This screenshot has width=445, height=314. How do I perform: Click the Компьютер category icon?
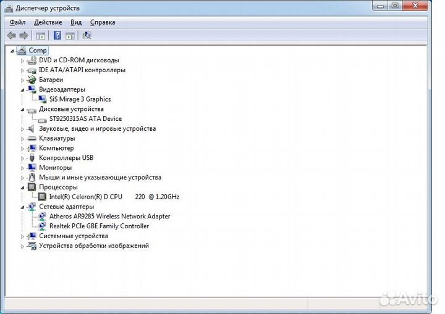click(x=32, y=148)
